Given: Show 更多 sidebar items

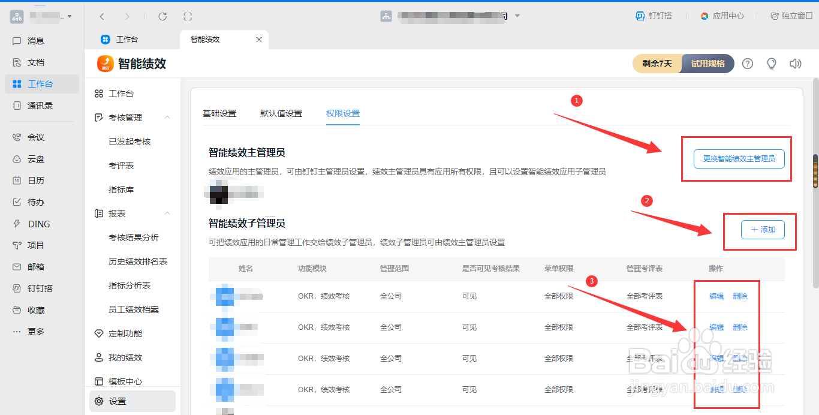Looking at the screenshot, I should (41, 332).
